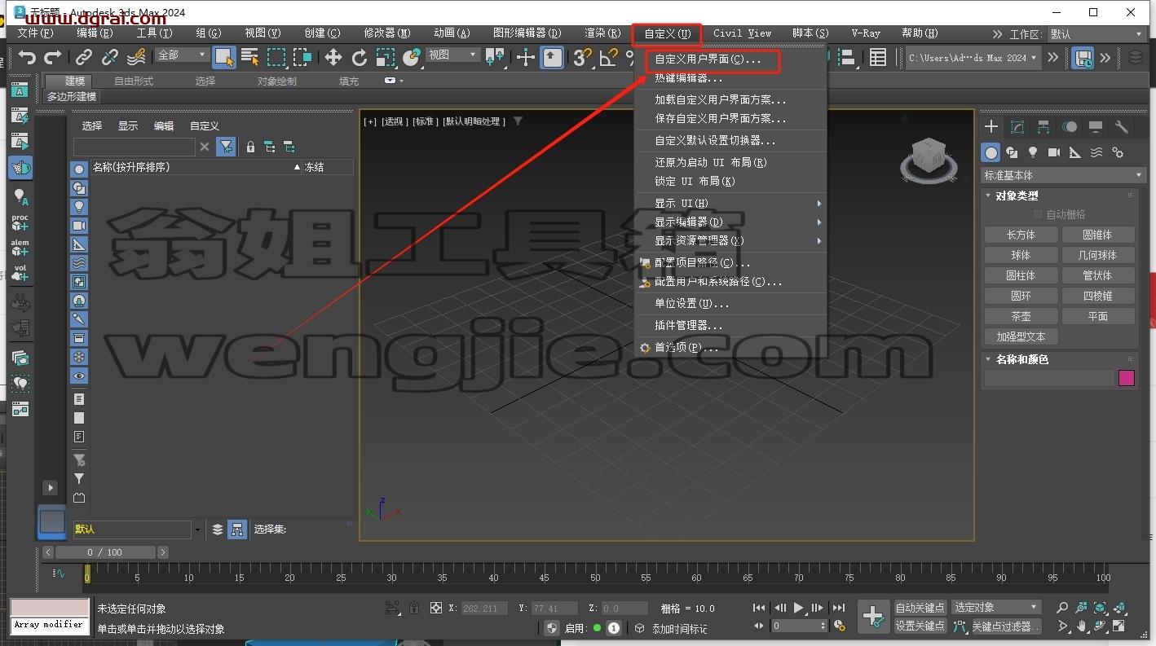Click the 茶壶 teapot button
The image size is (1156, 646).
click(1021, 316)
